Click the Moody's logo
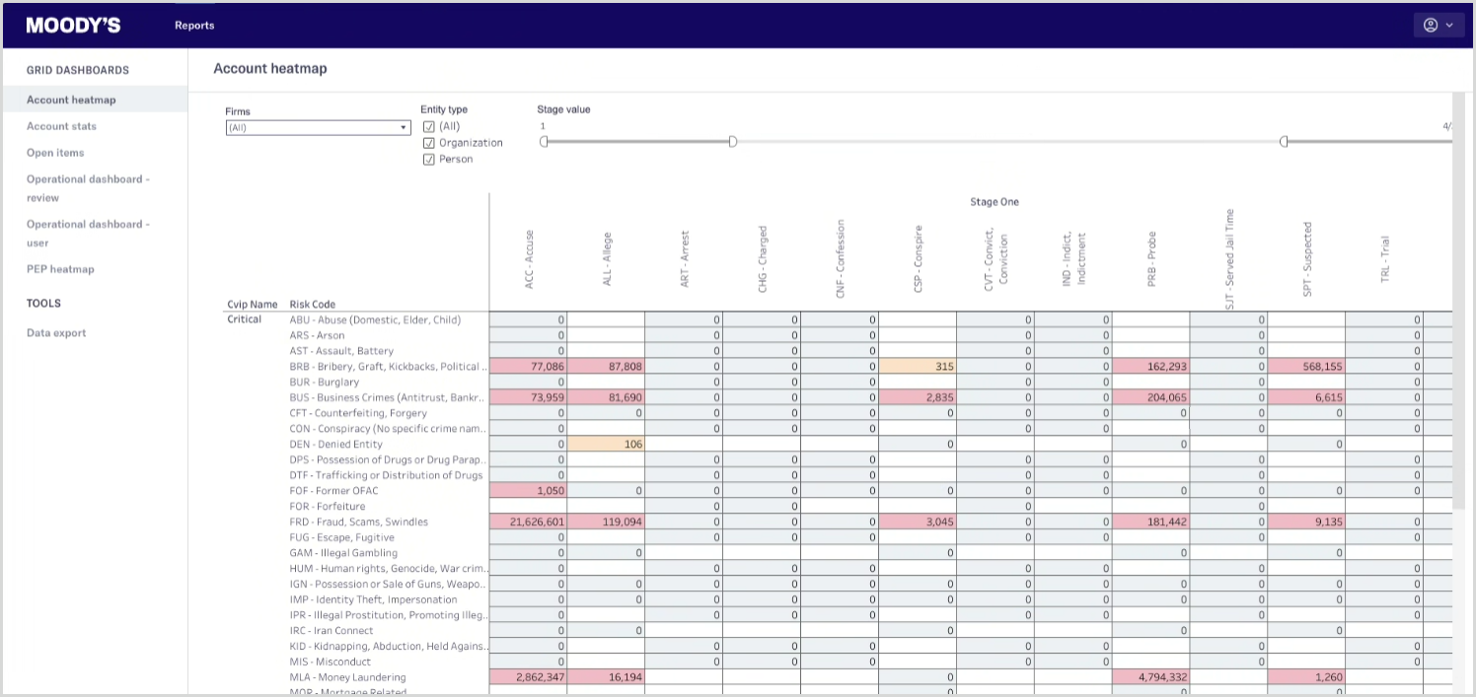The width and height of the screenshot is (1476, 697). pyautogui.click(x=73, y=26)
